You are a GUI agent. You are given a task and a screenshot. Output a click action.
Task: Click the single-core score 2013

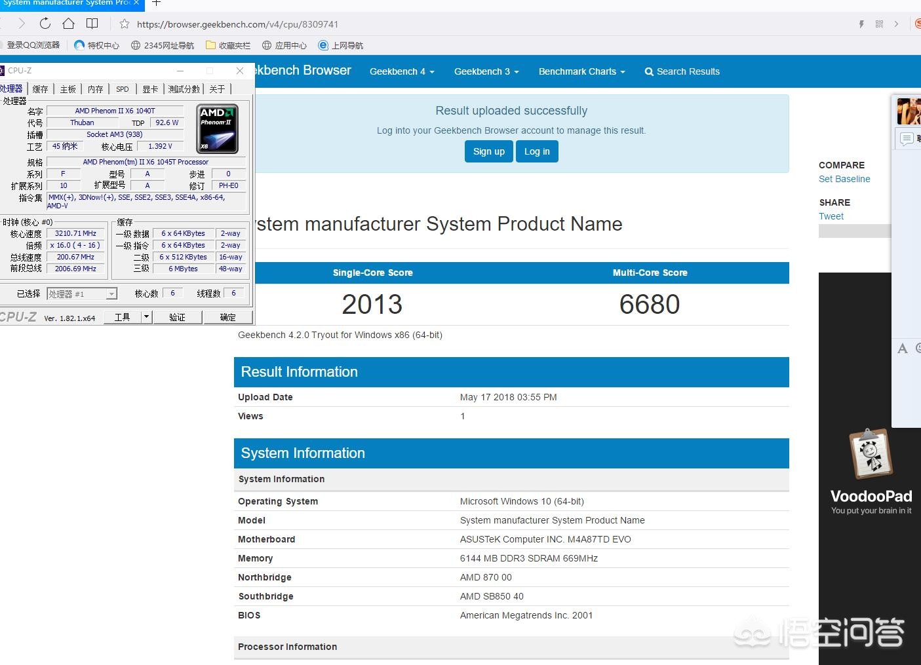point(372,304)
